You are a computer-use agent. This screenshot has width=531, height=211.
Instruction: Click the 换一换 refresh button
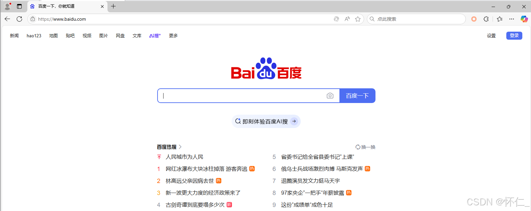click(365, 147)
